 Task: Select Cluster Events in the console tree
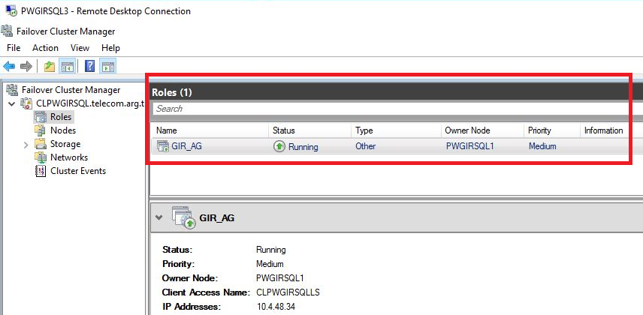(x=78, y=171)
